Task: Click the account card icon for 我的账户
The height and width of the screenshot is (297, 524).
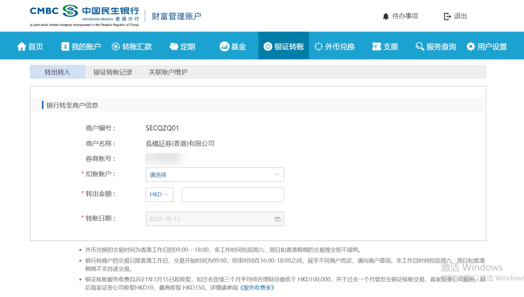Action: coord(65,46)
